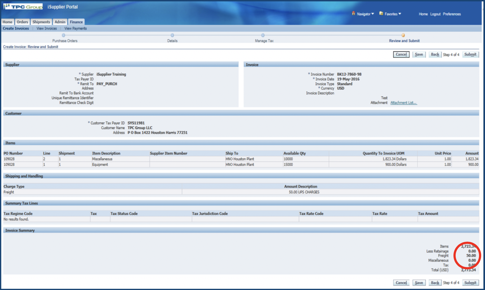Open Preferences link
The image size is (485, 290).
(452, 14)
